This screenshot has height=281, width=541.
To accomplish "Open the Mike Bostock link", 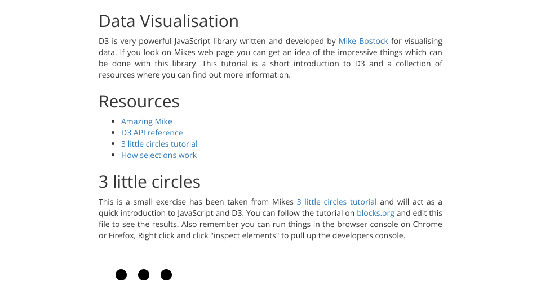I will pos(363,41).
